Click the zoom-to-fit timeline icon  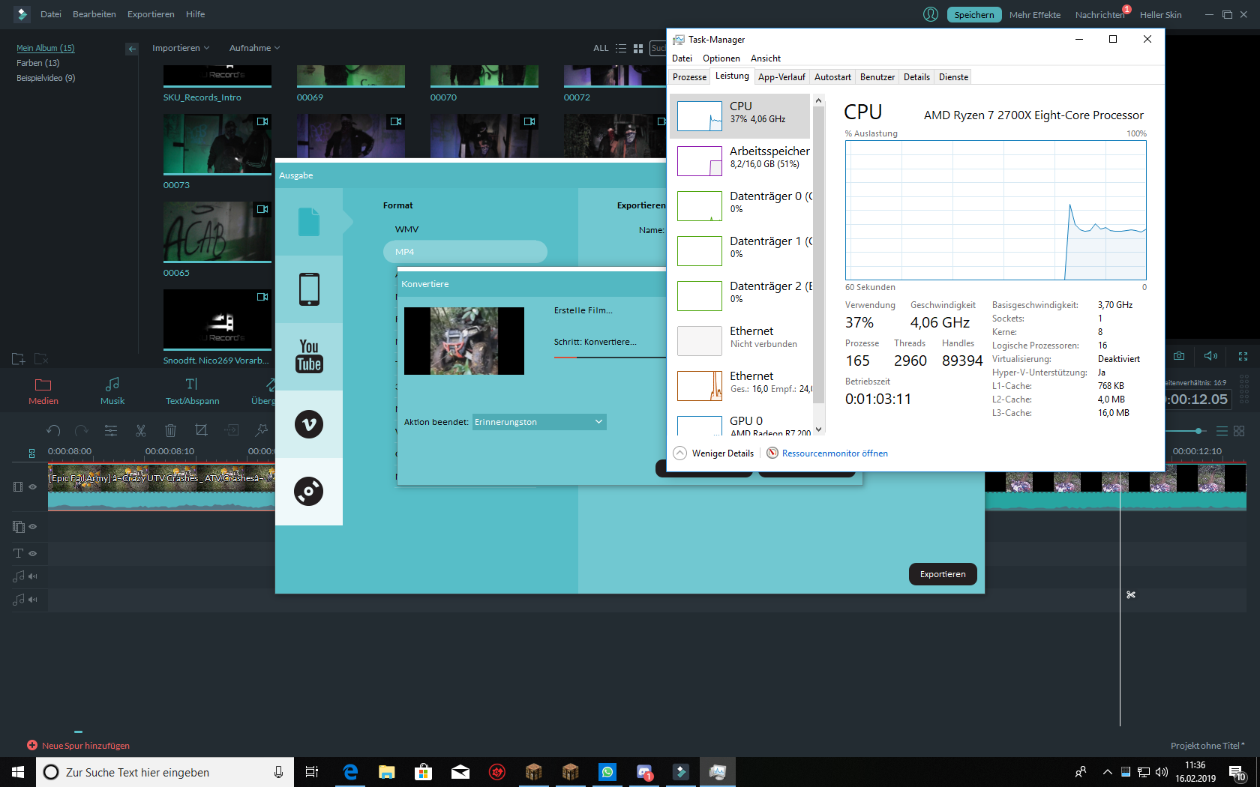coord(31,453)
